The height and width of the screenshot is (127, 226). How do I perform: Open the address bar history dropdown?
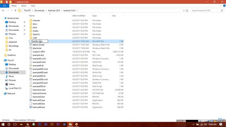click(184, 11)
